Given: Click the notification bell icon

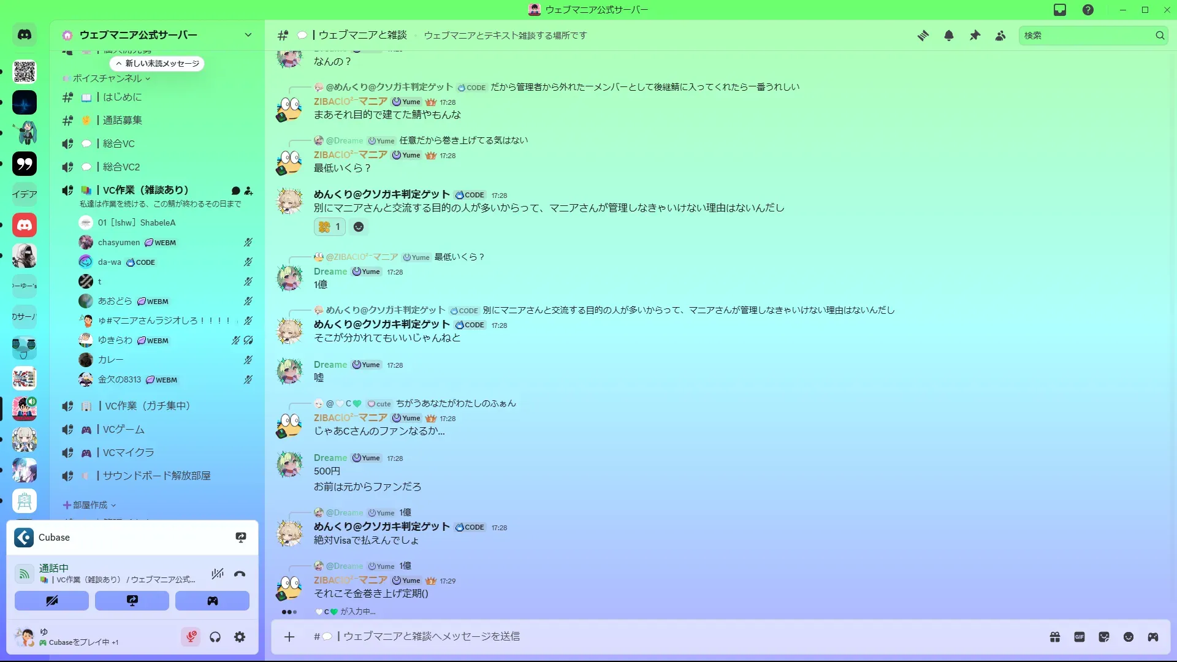Looking at the screenshot, I should pyautogui.click(x=949, y=36).
